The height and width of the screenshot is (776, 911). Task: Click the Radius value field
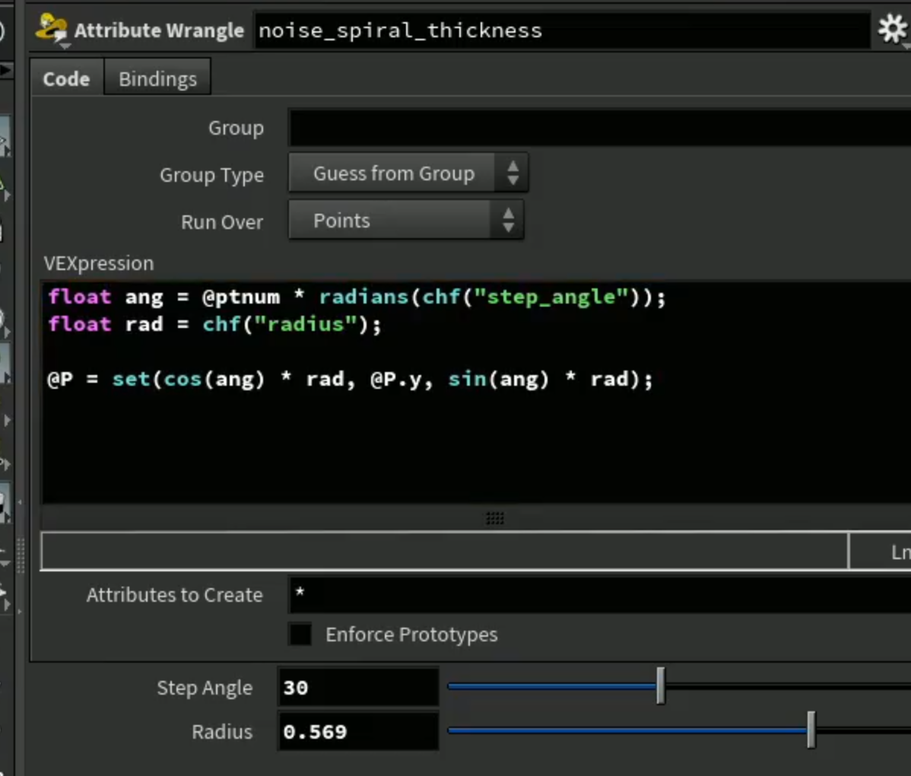point(358,731)
